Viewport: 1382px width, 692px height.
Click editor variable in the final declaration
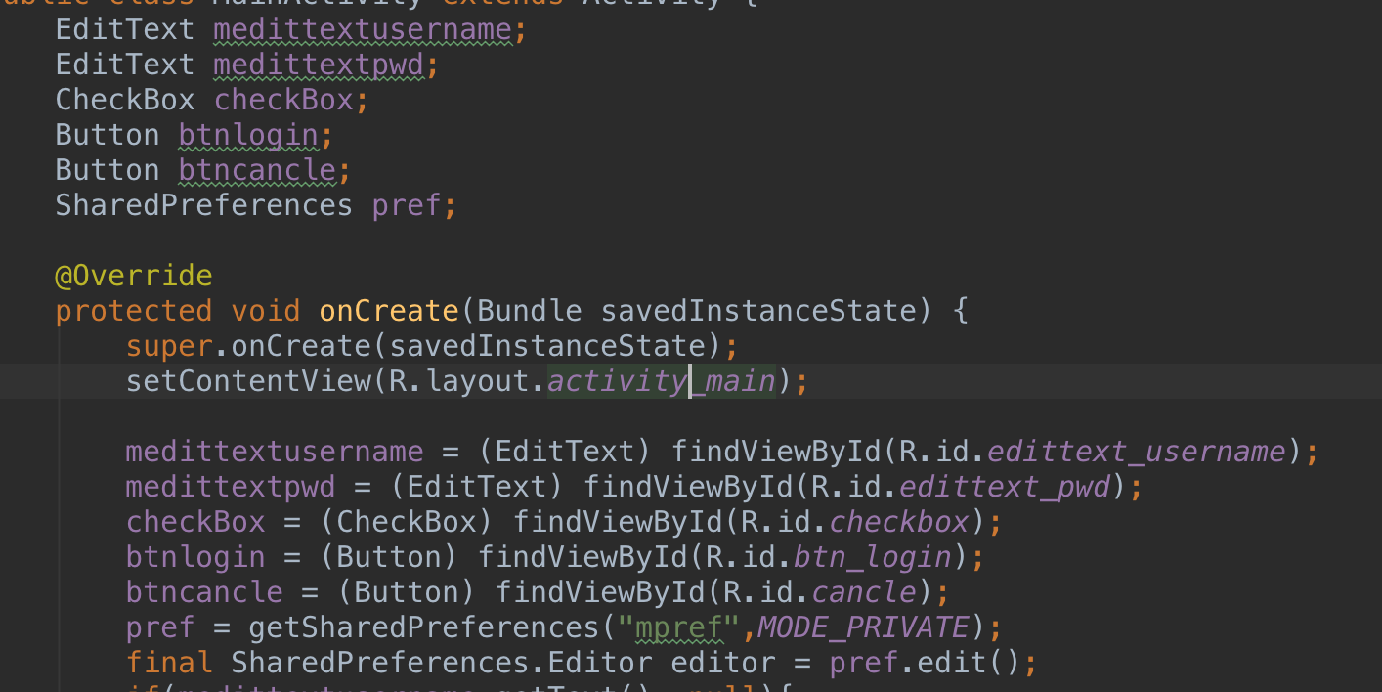click(x=722, y=663)
